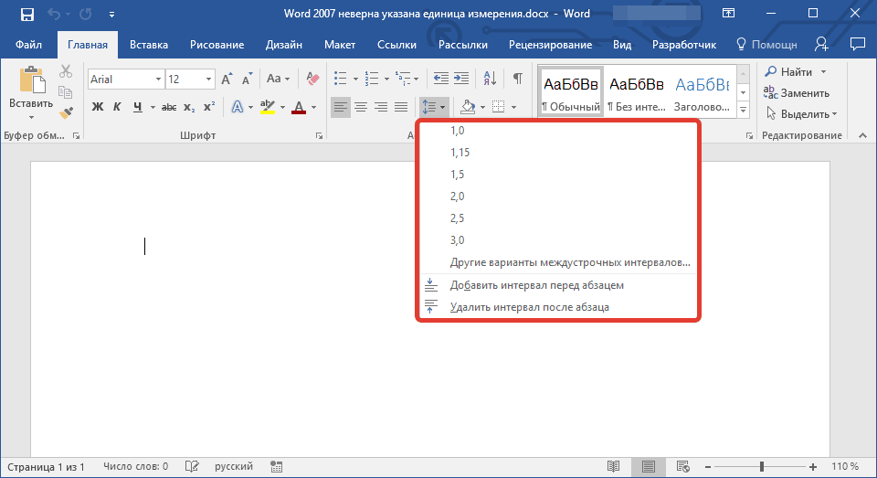Open the shading paint bucket tool

pos(468,106)
